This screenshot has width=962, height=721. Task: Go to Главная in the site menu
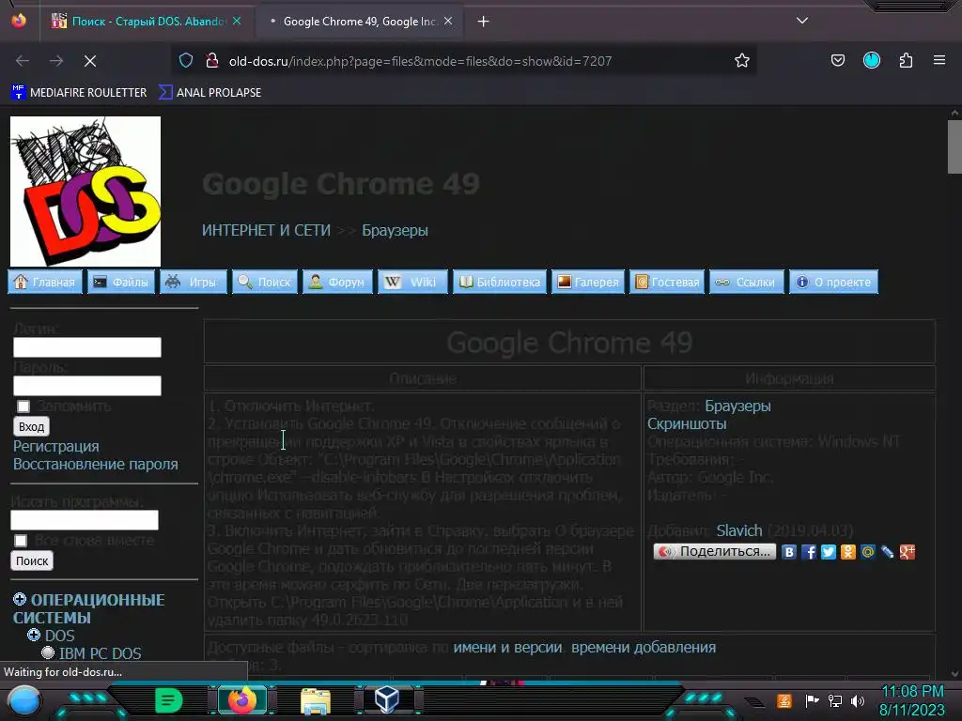(x=45, y=282)
